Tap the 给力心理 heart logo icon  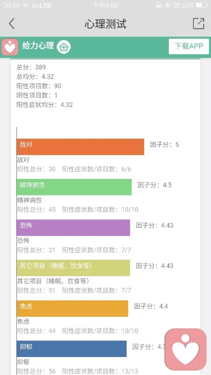(x=10, y=47)
